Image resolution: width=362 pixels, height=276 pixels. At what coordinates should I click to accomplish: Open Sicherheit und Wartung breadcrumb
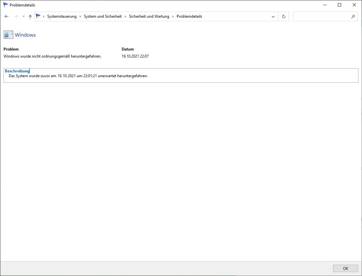click(x=149, y=16)
